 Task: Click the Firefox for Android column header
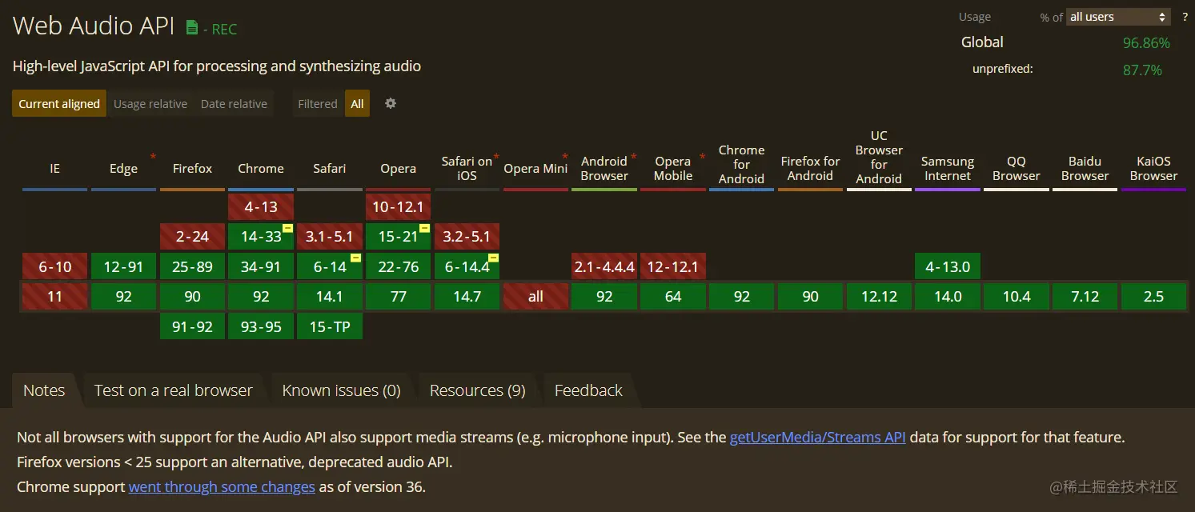[811, 169]
